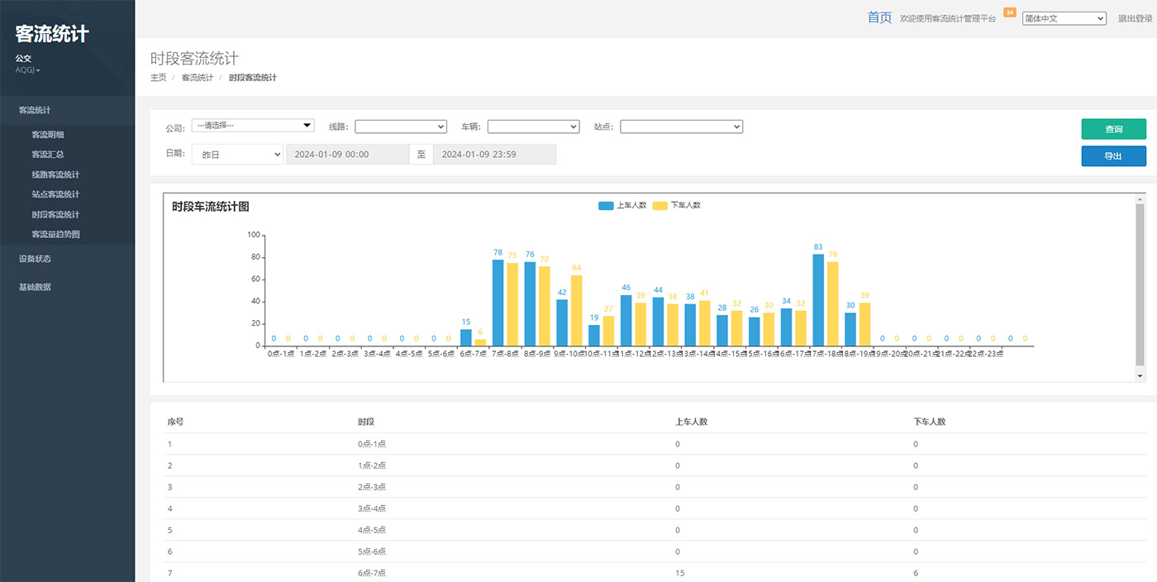Change language via 简体中文 dropdown
This screenshot has width=1157, height=582.
click(x=1064, y=18)
